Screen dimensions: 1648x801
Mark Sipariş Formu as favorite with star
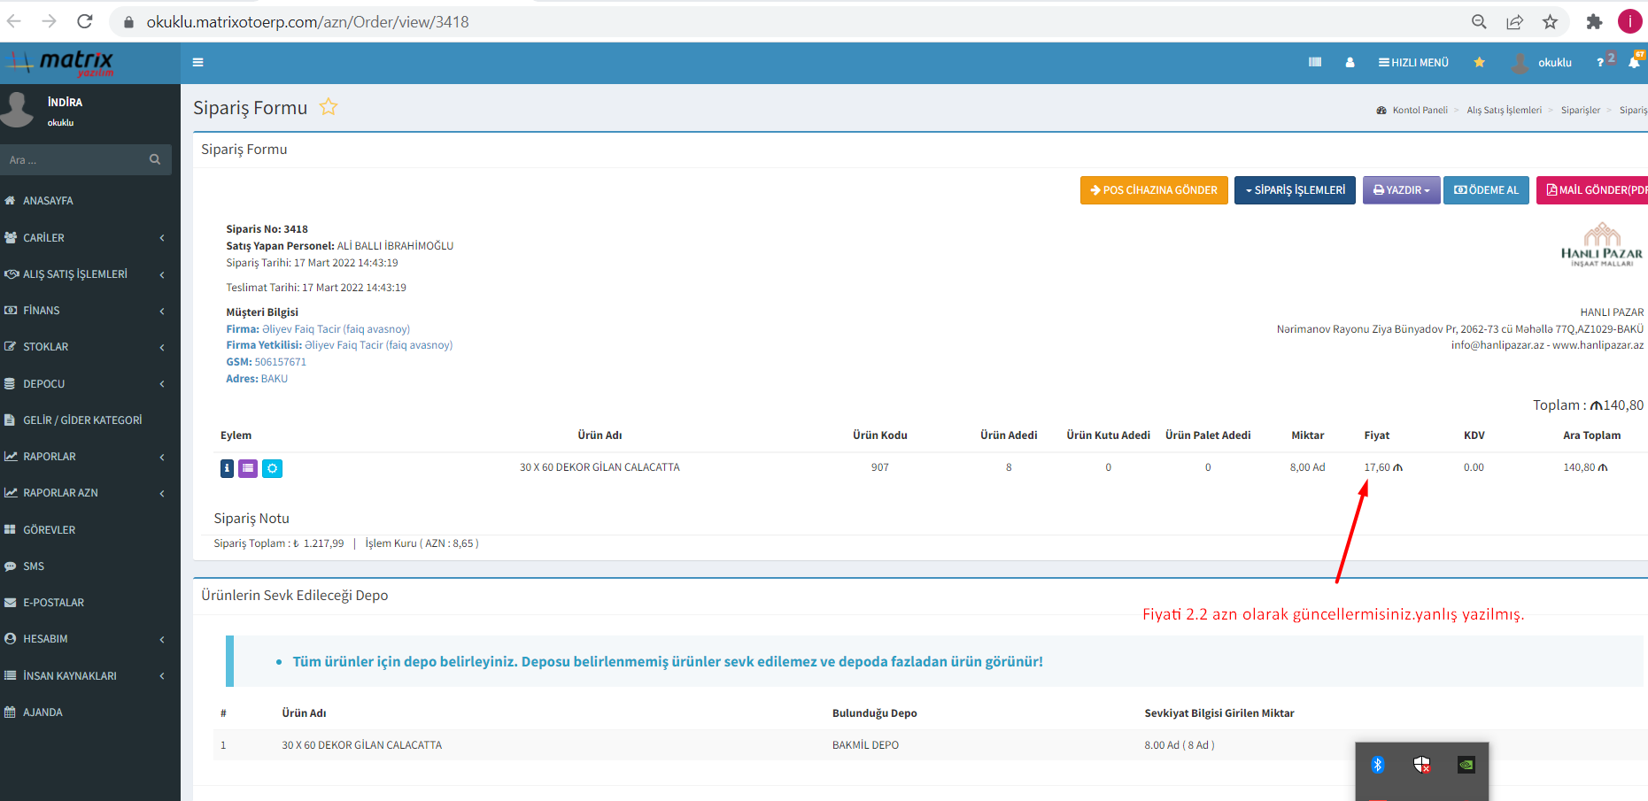click(329, 107)
